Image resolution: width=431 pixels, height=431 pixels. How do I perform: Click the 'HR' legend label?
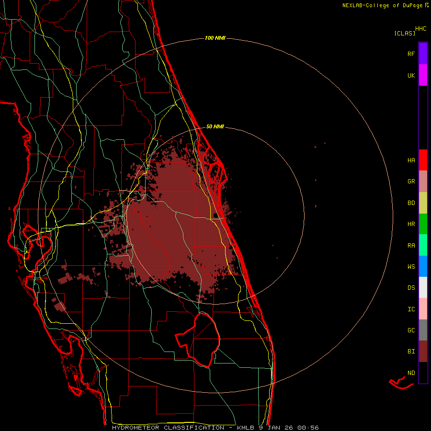[411, 224]
